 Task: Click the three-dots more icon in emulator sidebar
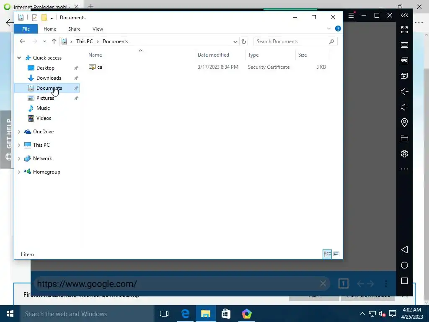coord(404,169)
